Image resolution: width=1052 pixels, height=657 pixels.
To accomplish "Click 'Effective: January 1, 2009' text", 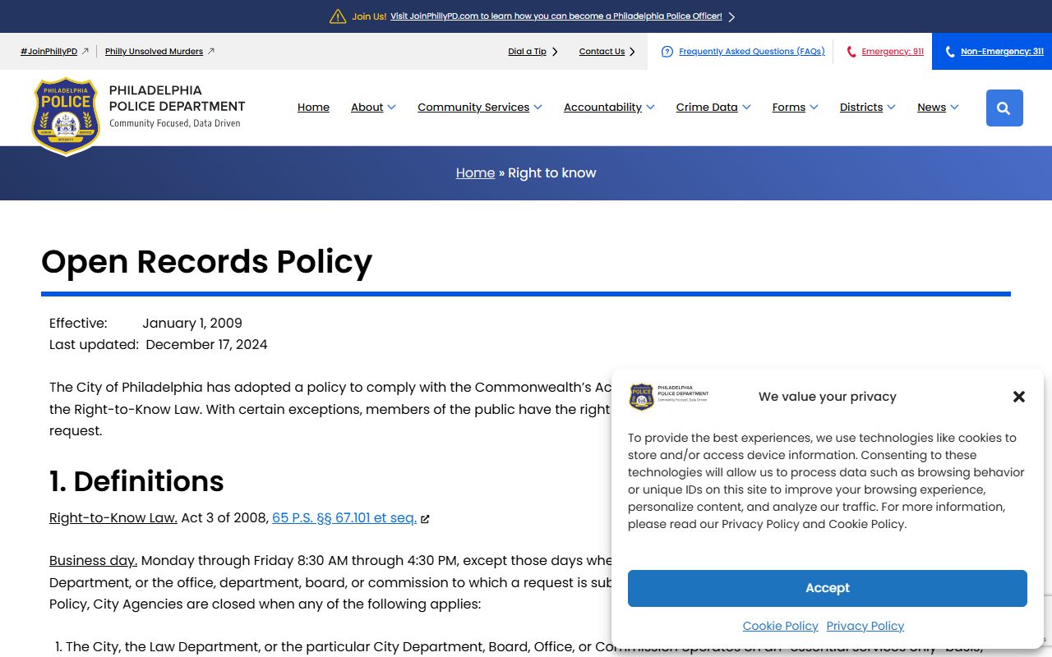I will [x=145, y=324].
